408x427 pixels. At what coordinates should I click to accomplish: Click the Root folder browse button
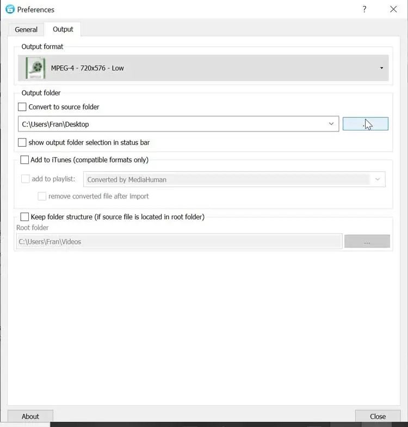coord(367,242)
